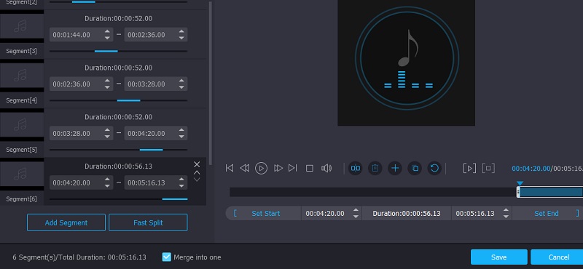The height and width of the screenshot is (269, 583).
Task: Stop playback with the square icon
Action: (x=309, y=169)
